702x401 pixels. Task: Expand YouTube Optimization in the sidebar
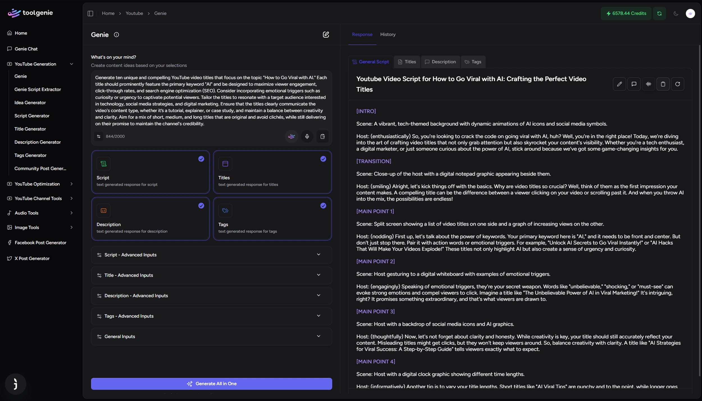[40, 184]
